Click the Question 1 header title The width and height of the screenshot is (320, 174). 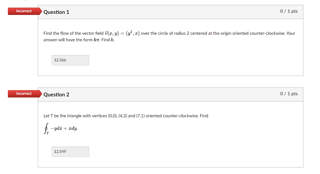pyautogui.click(x=56, y=12)
